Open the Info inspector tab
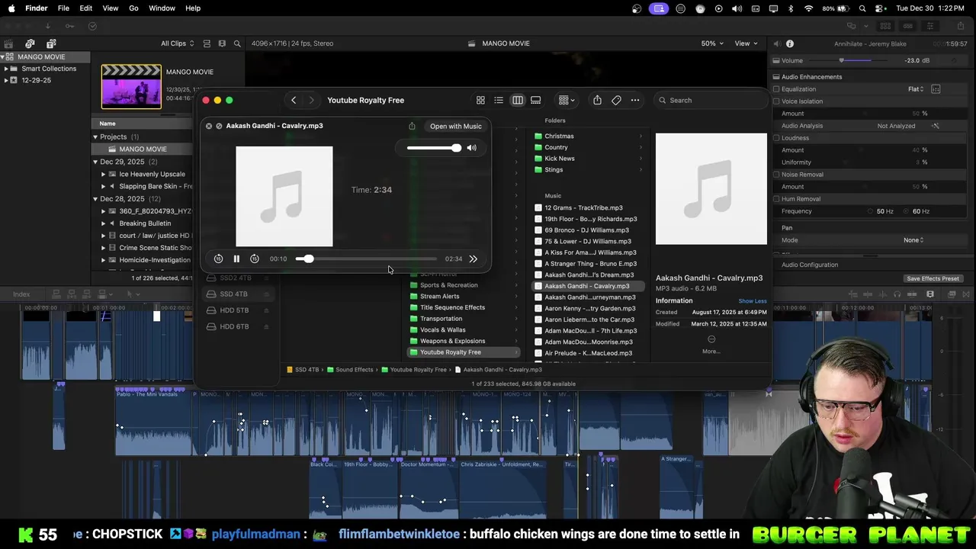 790,43
